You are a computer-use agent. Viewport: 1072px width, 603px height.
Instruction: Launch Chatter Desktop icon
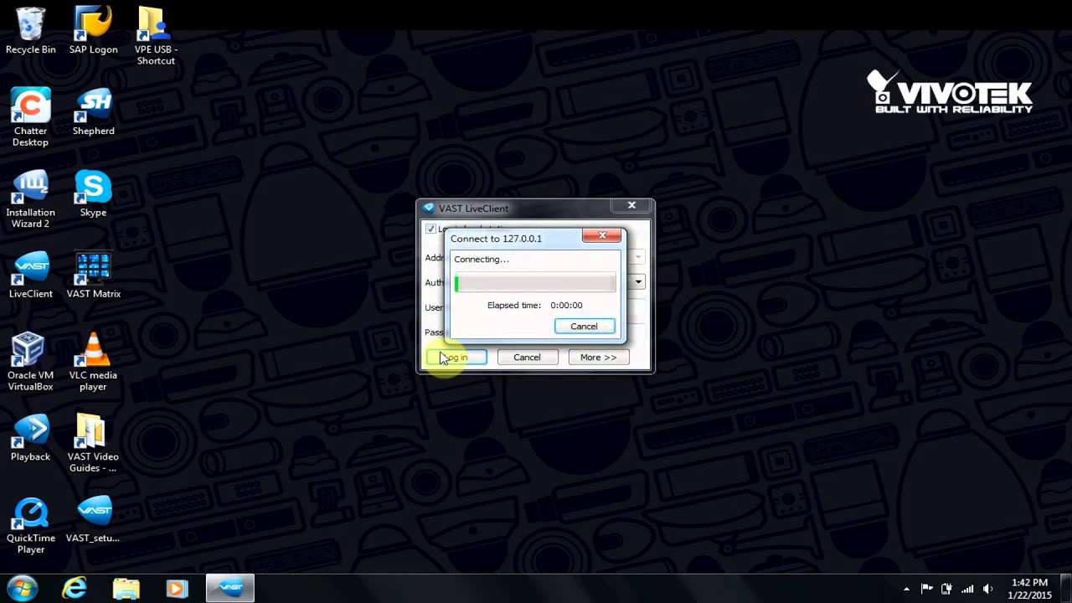[30, 117]
